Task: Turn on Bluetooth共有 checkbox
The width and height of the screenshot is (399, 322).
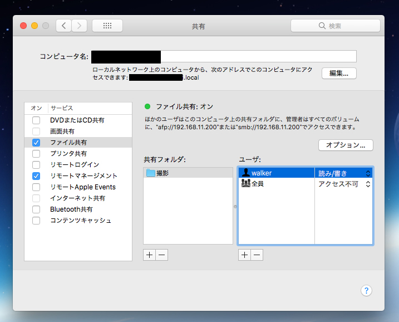Action: point(36,209)
